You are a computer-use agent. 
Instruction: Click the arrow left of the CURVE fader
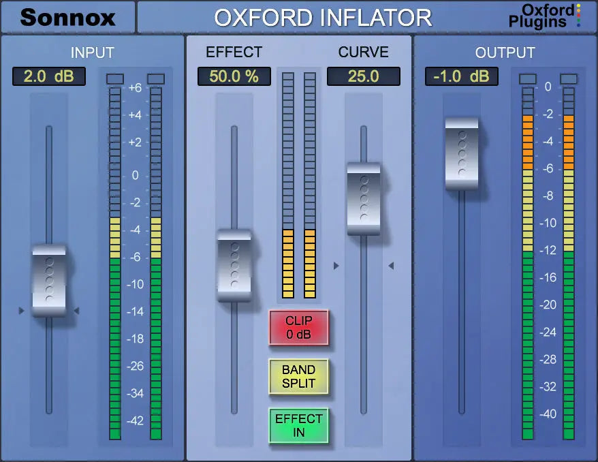[392, 264]
